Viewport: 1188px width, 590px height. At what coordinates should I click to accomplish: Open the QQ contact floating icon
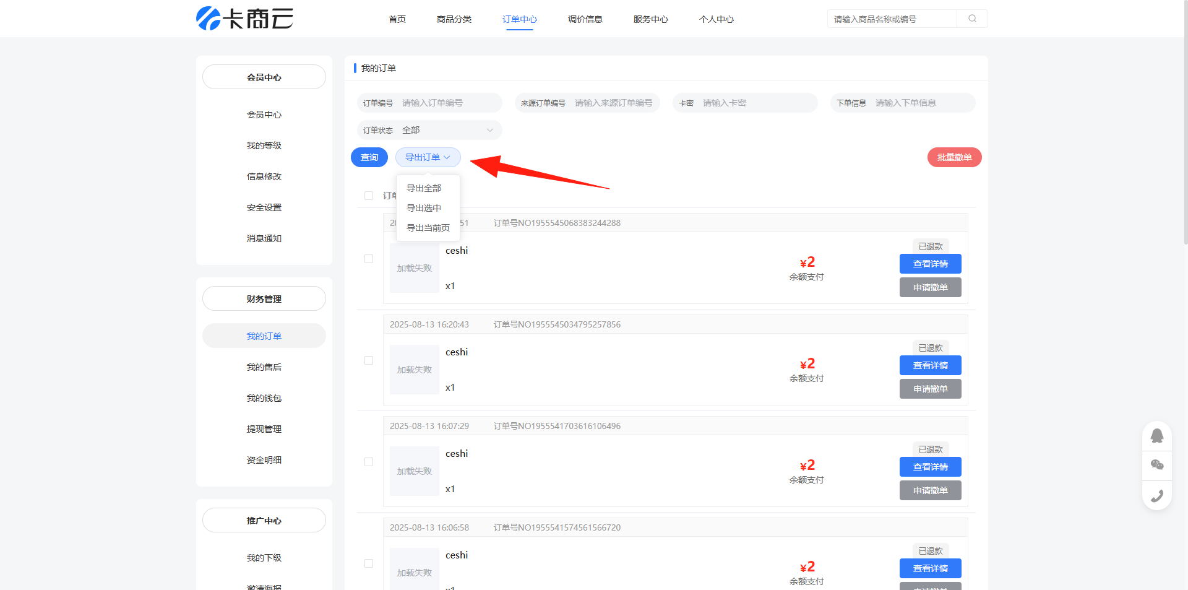pos(1156,436)
